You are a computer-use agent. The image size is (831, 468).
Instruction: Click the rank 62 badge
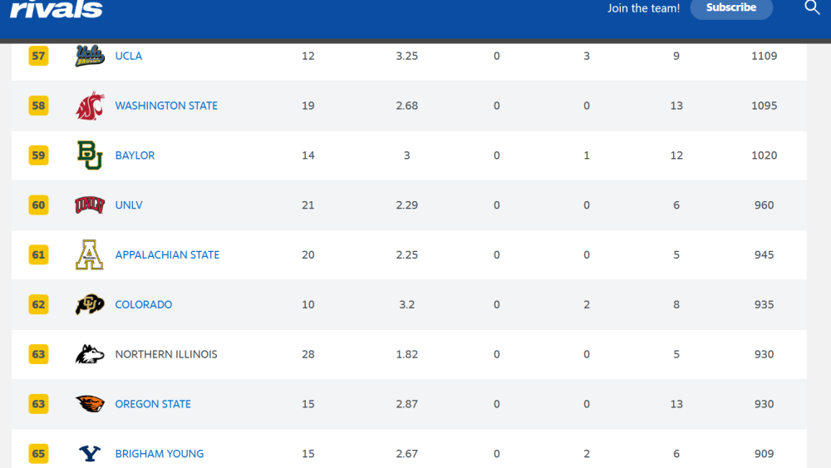point(39,305)
